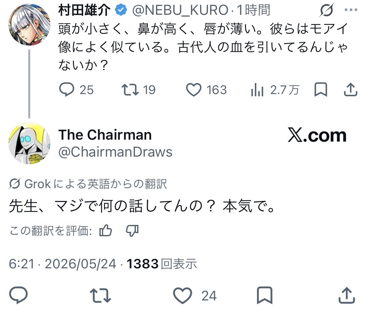
Task: Rate the translation with thumbs up
Action: [106, 230]
